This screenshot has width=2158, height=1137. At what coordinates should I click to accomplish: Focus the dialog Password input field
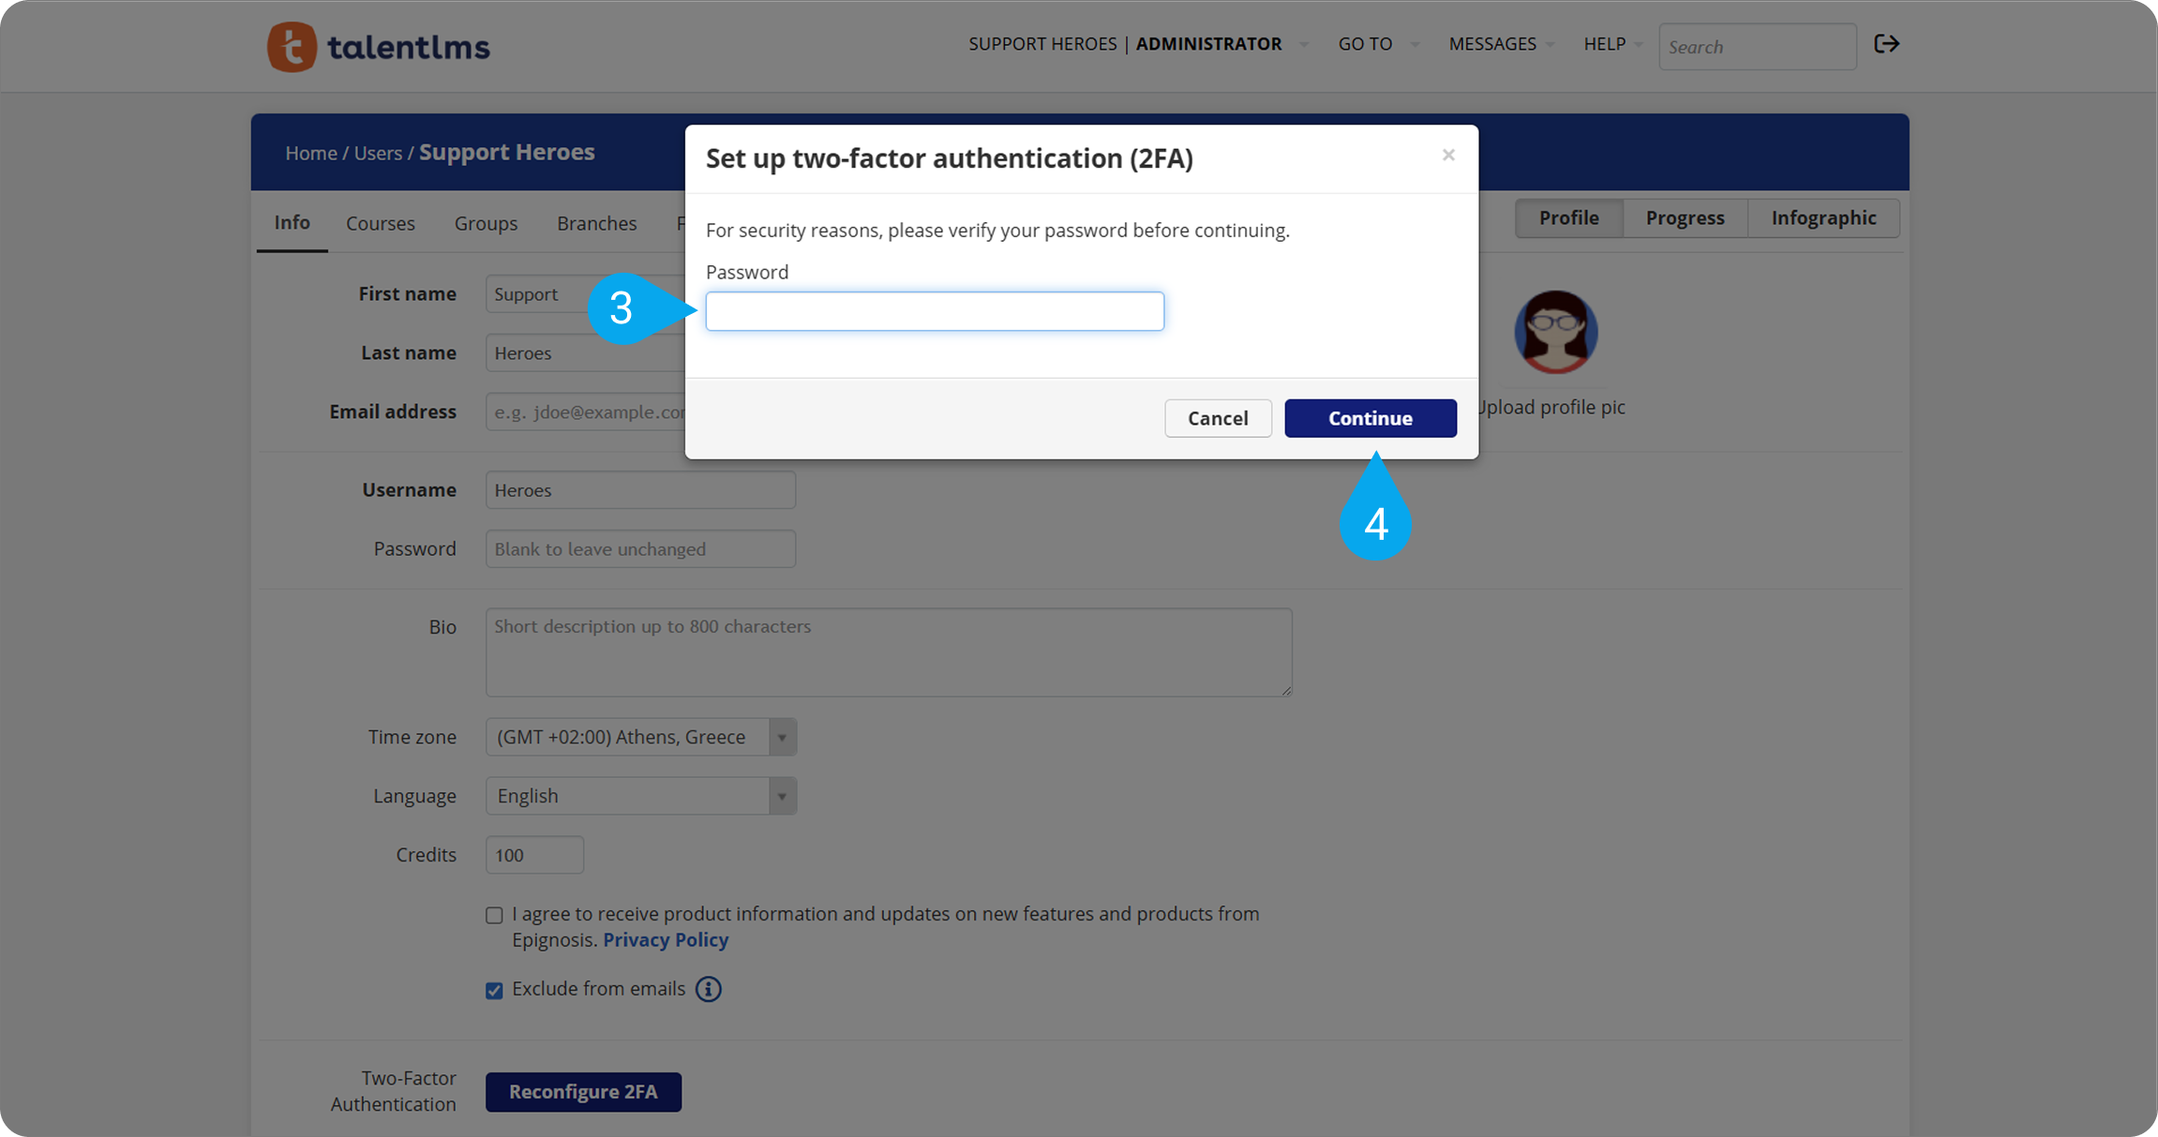pyautogui.click(x=935, y=311)
